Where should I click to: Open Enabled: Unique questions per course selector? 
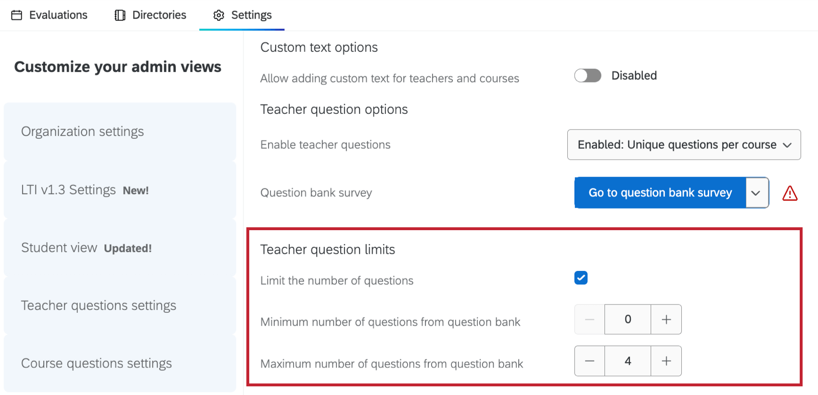click(683, 145)
